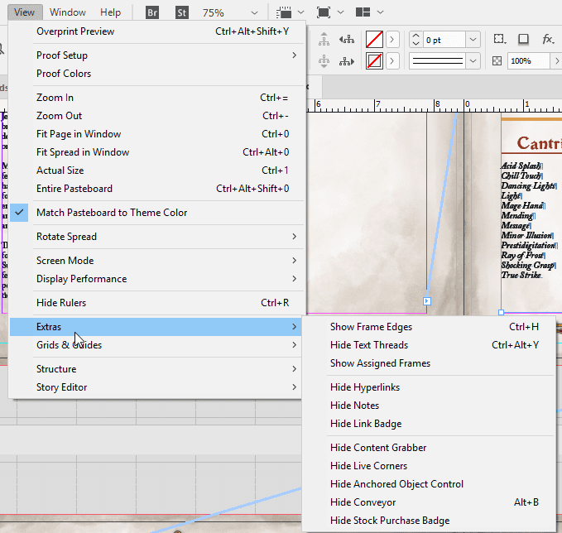Select Fit Page in Window

click(157, 134)
